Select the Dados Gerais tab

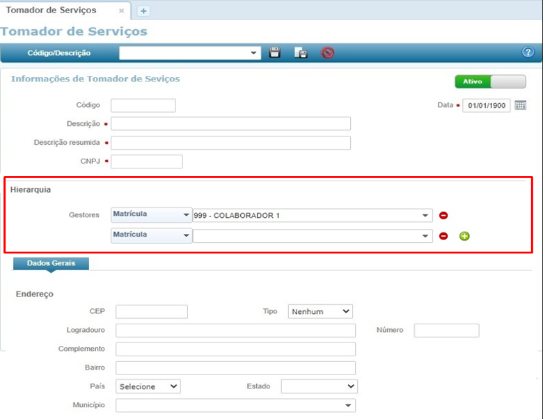pos(51,263)
